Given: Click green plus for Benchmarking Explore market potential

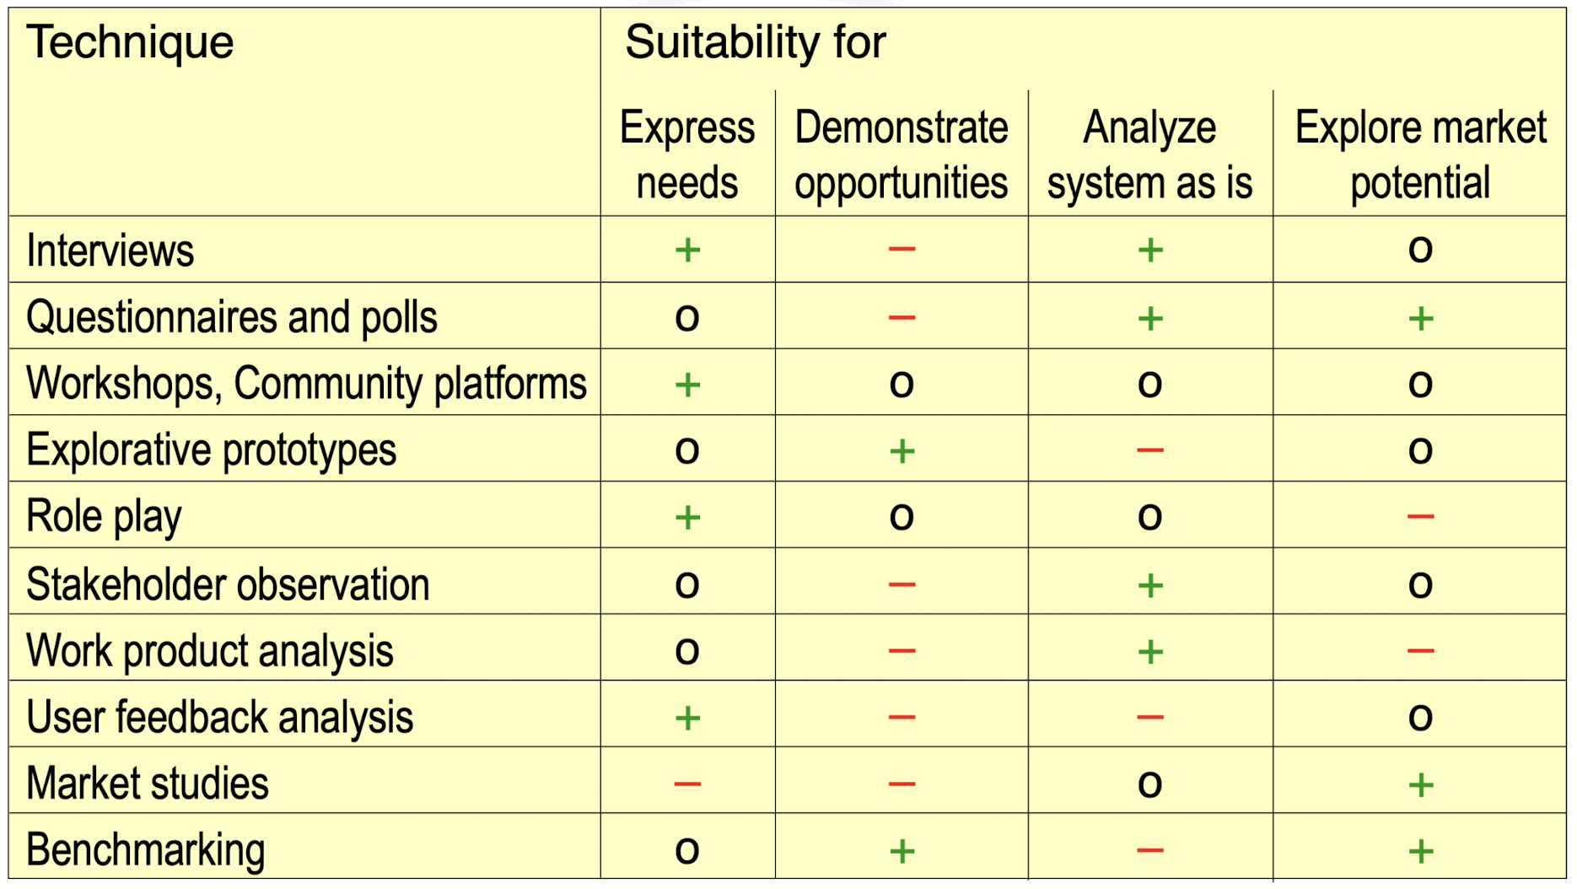Looking at the screenshot, I should [1420, 850].
